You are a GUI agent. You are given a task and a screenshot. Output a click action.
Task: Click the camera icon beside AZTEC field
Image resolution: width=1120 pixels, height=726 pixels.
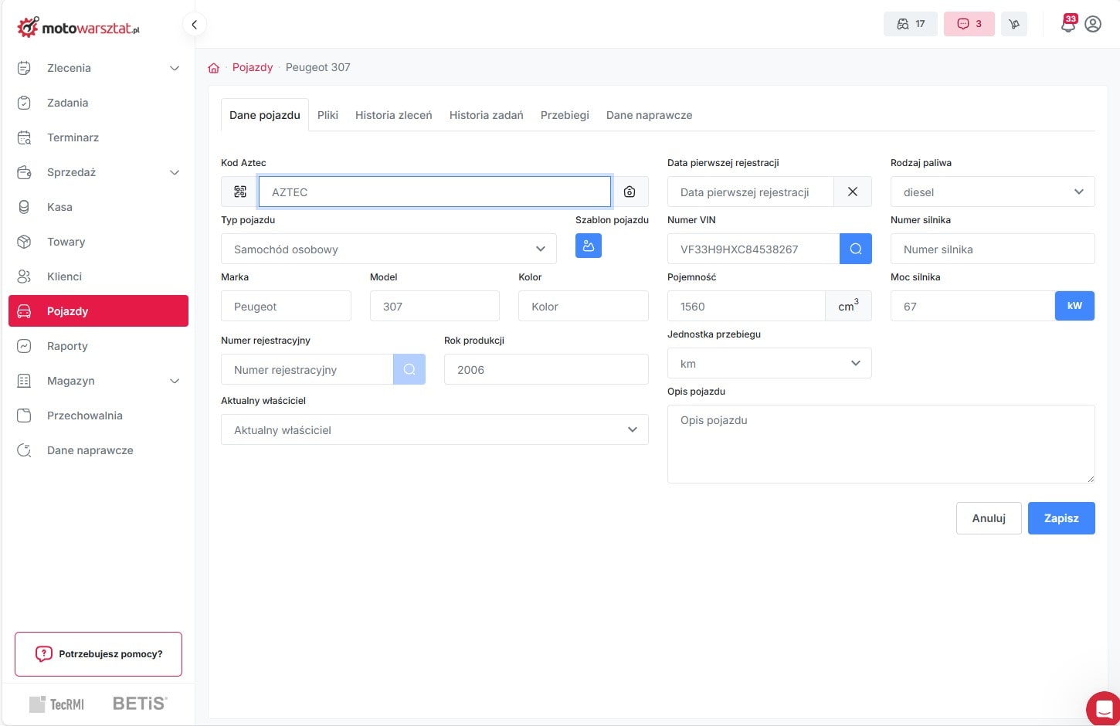[630, 192]
